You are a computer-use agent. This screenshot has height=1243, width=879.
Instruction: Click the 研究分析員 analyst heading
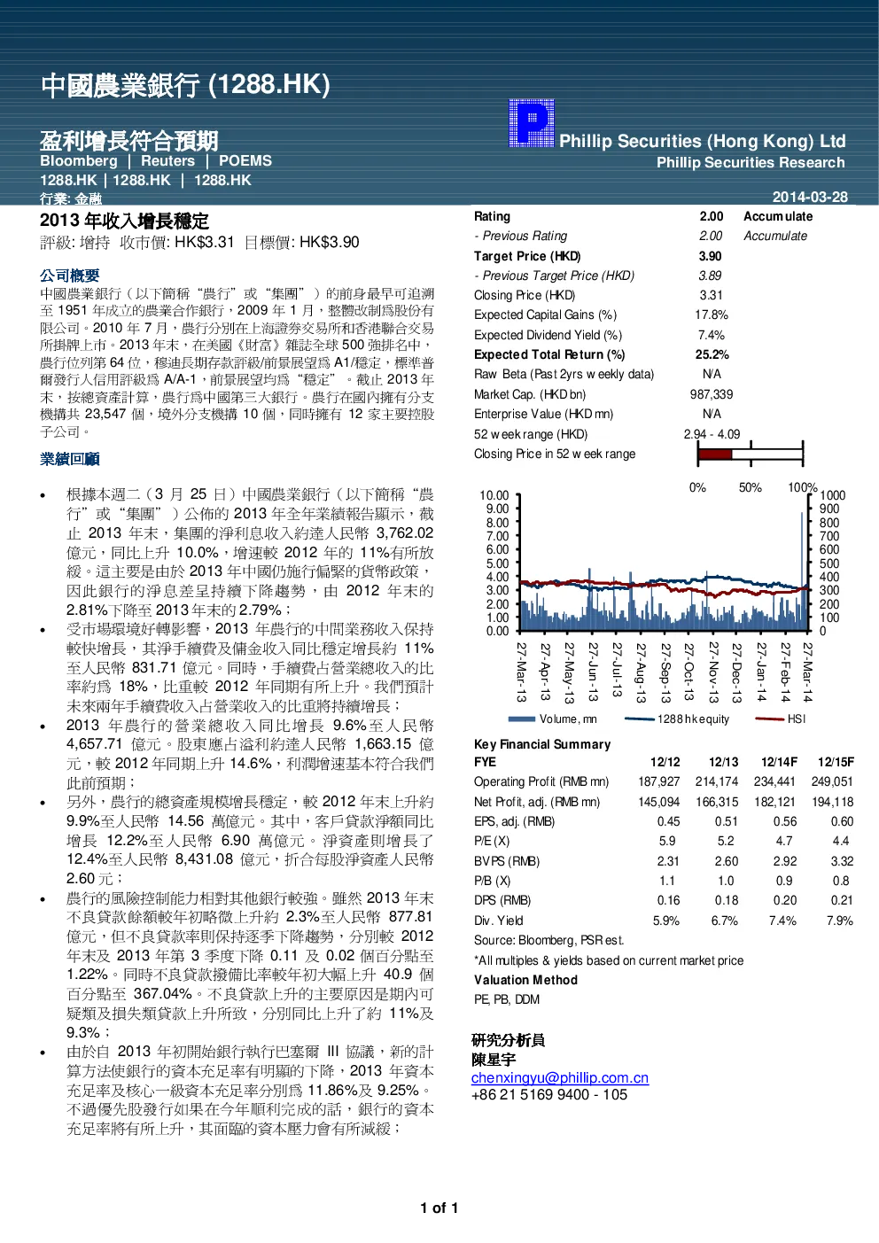[x=508, y=1040]
